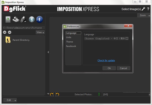Select the Theme preferences tab
Image resolution: width=152 pixels, height=105 pixels.
pyautogui.click(x=69, y=42)
